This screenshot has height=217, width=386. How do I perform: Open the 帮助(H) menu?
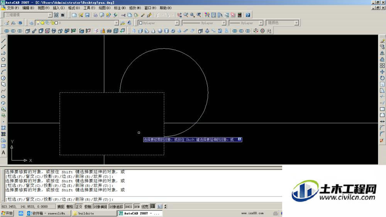pos(166,8)
